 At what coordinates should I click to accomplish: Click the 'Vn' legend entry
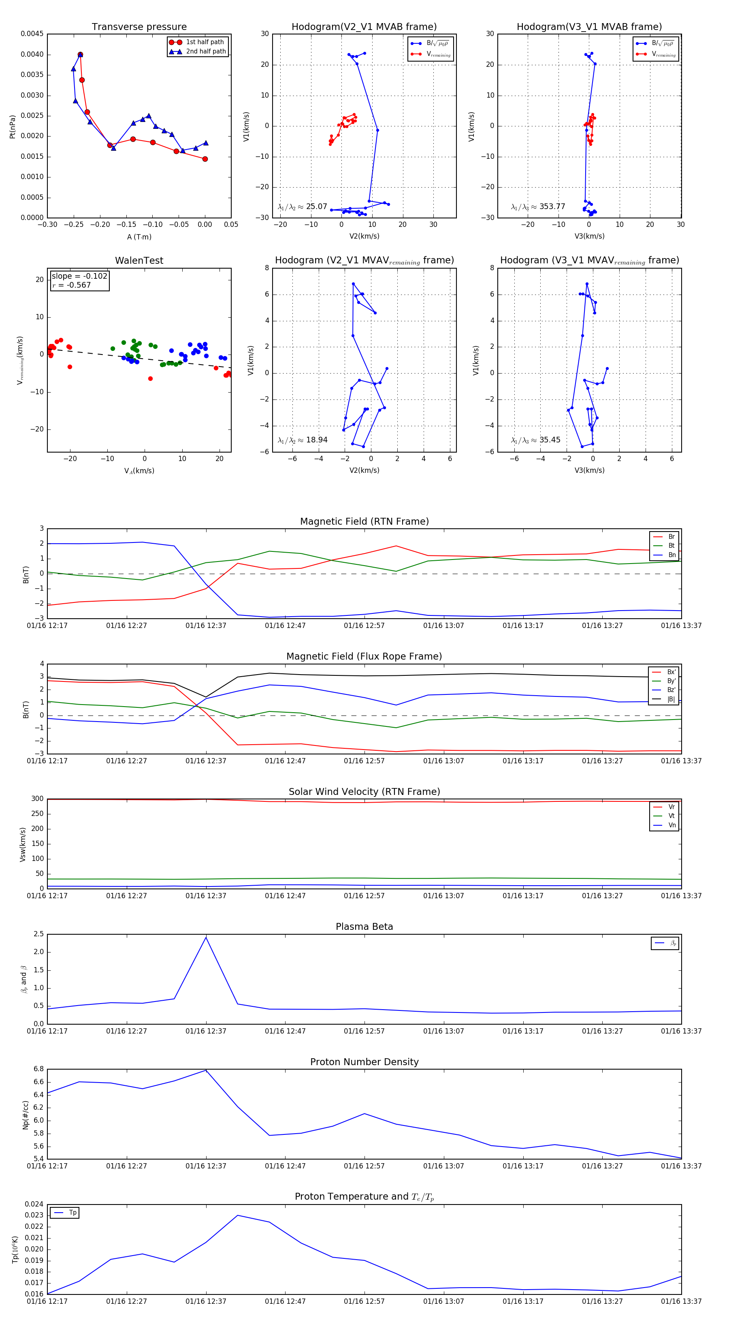665,825
